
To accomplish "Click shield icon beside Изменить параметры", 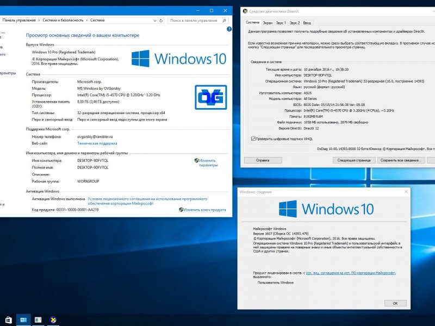I will pos(197,160).
